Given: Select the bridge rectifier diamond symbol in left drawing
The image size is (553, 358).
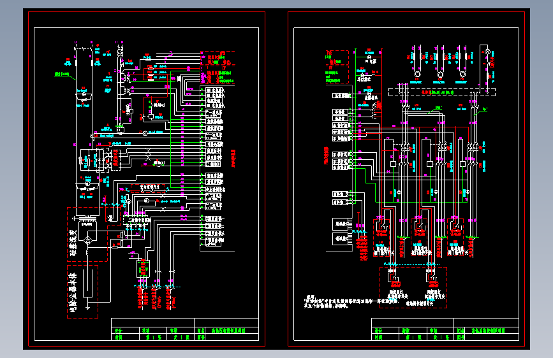Looking at the screenshot, I should [x=88, y=240].
